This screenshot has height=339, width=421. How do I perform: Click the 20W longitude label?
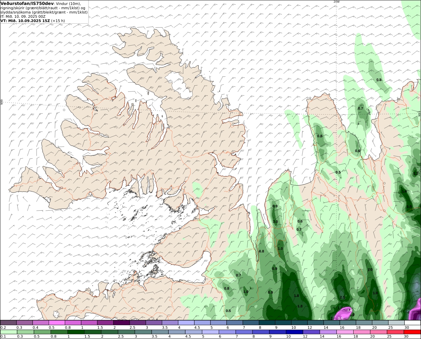click(x=336, y=2)
